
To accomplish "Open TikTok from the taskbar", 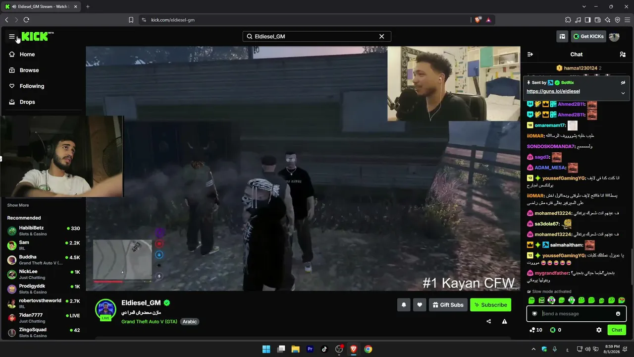I will [x=324, y=349].
